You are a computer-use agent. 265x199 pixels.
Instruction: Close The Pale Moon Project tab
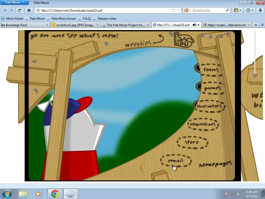[148, 25]
